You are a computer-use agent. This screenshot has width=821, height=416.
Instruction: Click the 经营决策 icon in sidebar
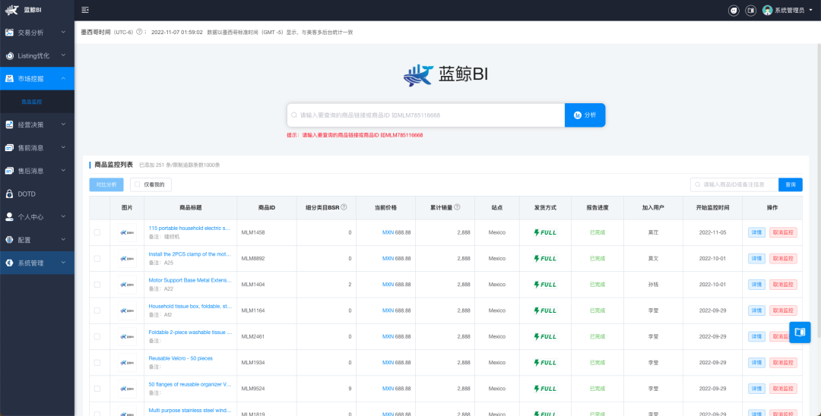pyautogui.click(x=9, y=124)
